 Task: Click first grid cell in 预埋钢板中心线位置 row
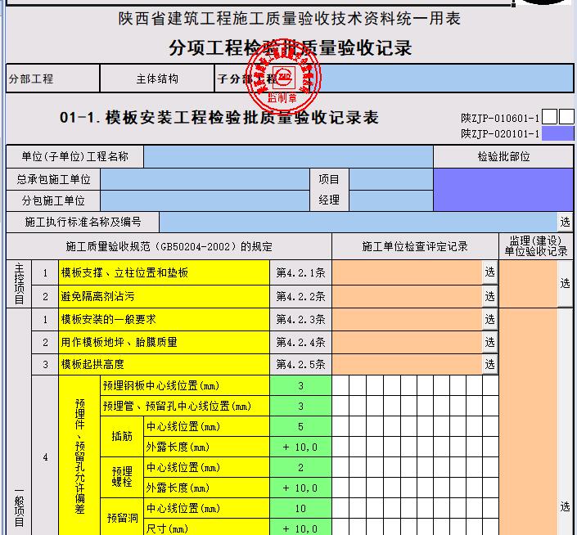339,386
